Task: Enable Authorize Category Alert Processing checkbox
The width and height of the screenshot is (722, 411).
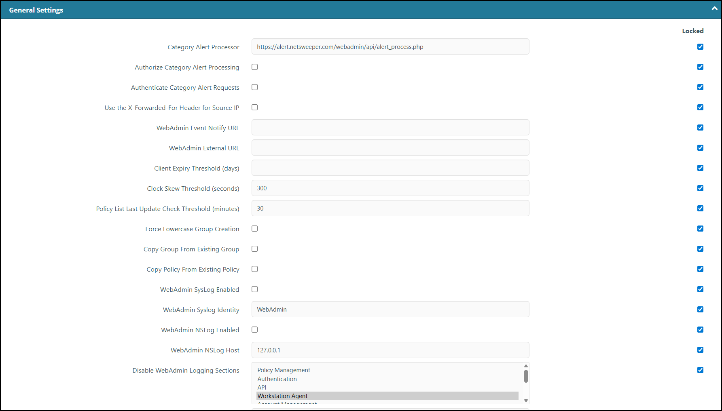Action: [x=255, y=67]
